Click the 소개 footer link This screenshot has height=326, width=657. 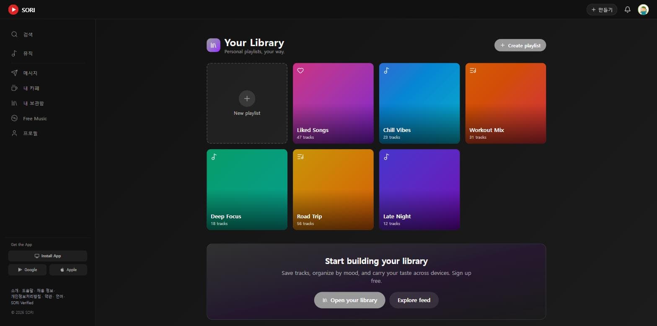point(15,290)
